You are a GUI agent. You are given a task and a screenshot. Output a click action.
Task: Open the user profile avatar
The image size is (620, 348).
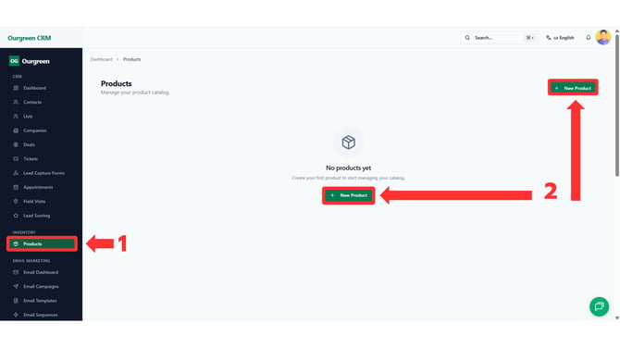(603, 38)
